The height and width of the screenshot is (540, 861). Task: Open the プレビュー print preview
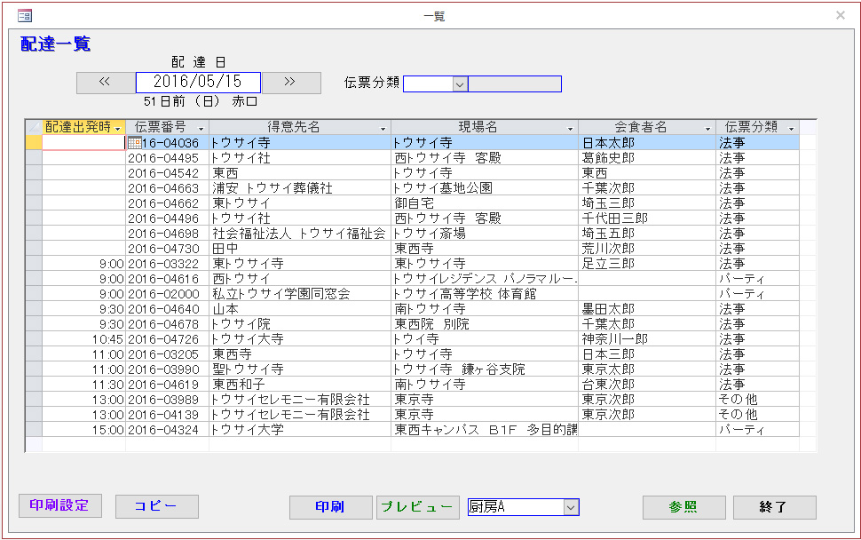click(x=417, y=507)
